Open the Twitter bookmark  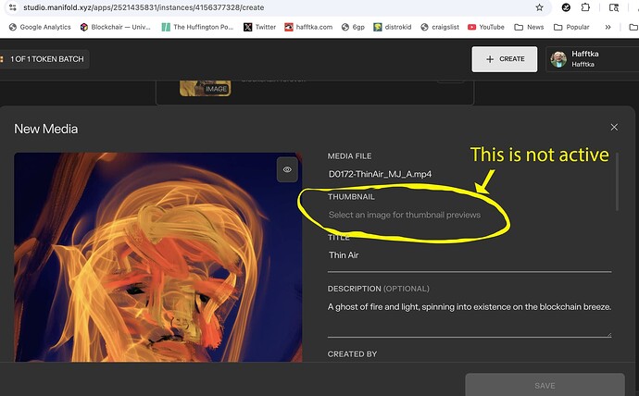click(x=260, y=27)
